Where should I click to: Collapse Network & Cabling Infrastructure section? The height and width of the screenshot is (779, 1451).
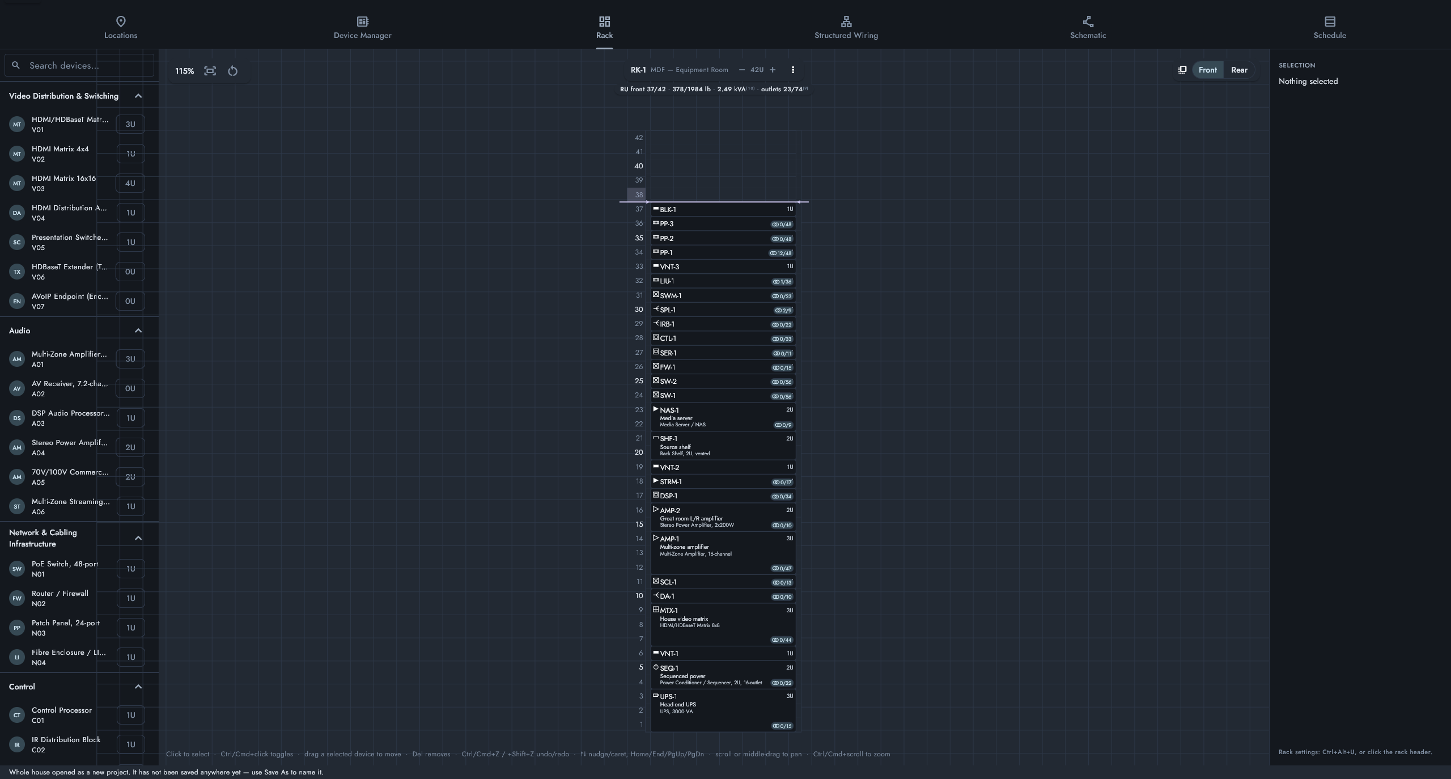tap(138, 538)
